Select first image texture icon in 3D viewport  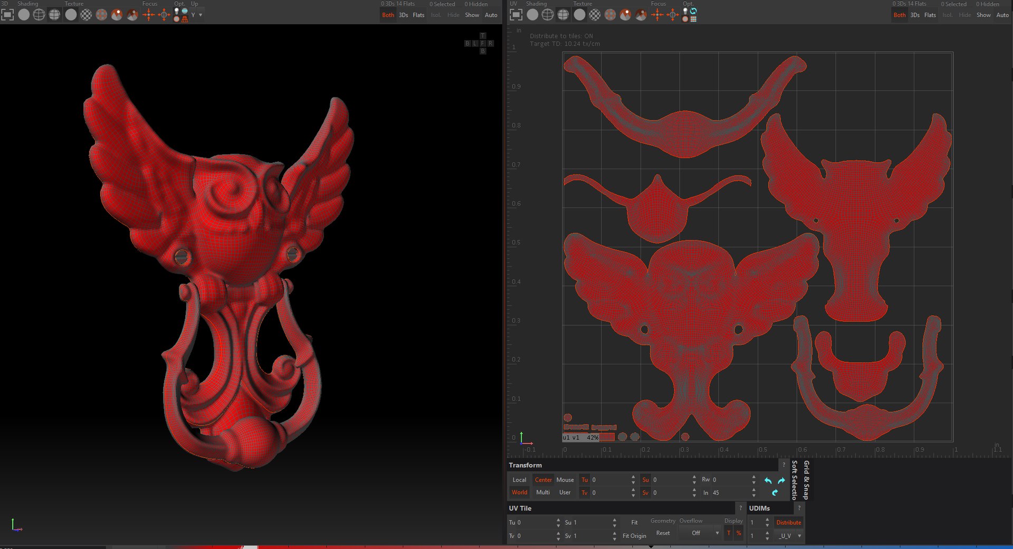[117, 15]
